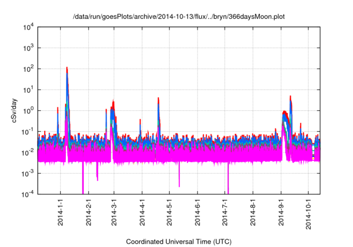Click the Coordinated Universal Time axis label
The height and width of the screenshot is (247, 353).
[178, 241]
